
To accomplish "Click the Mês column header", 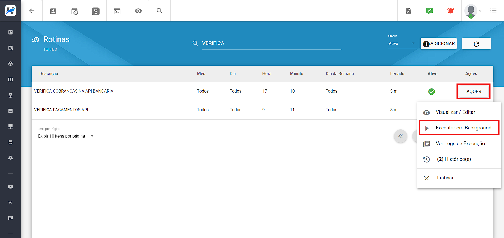I will pos(201,74).
